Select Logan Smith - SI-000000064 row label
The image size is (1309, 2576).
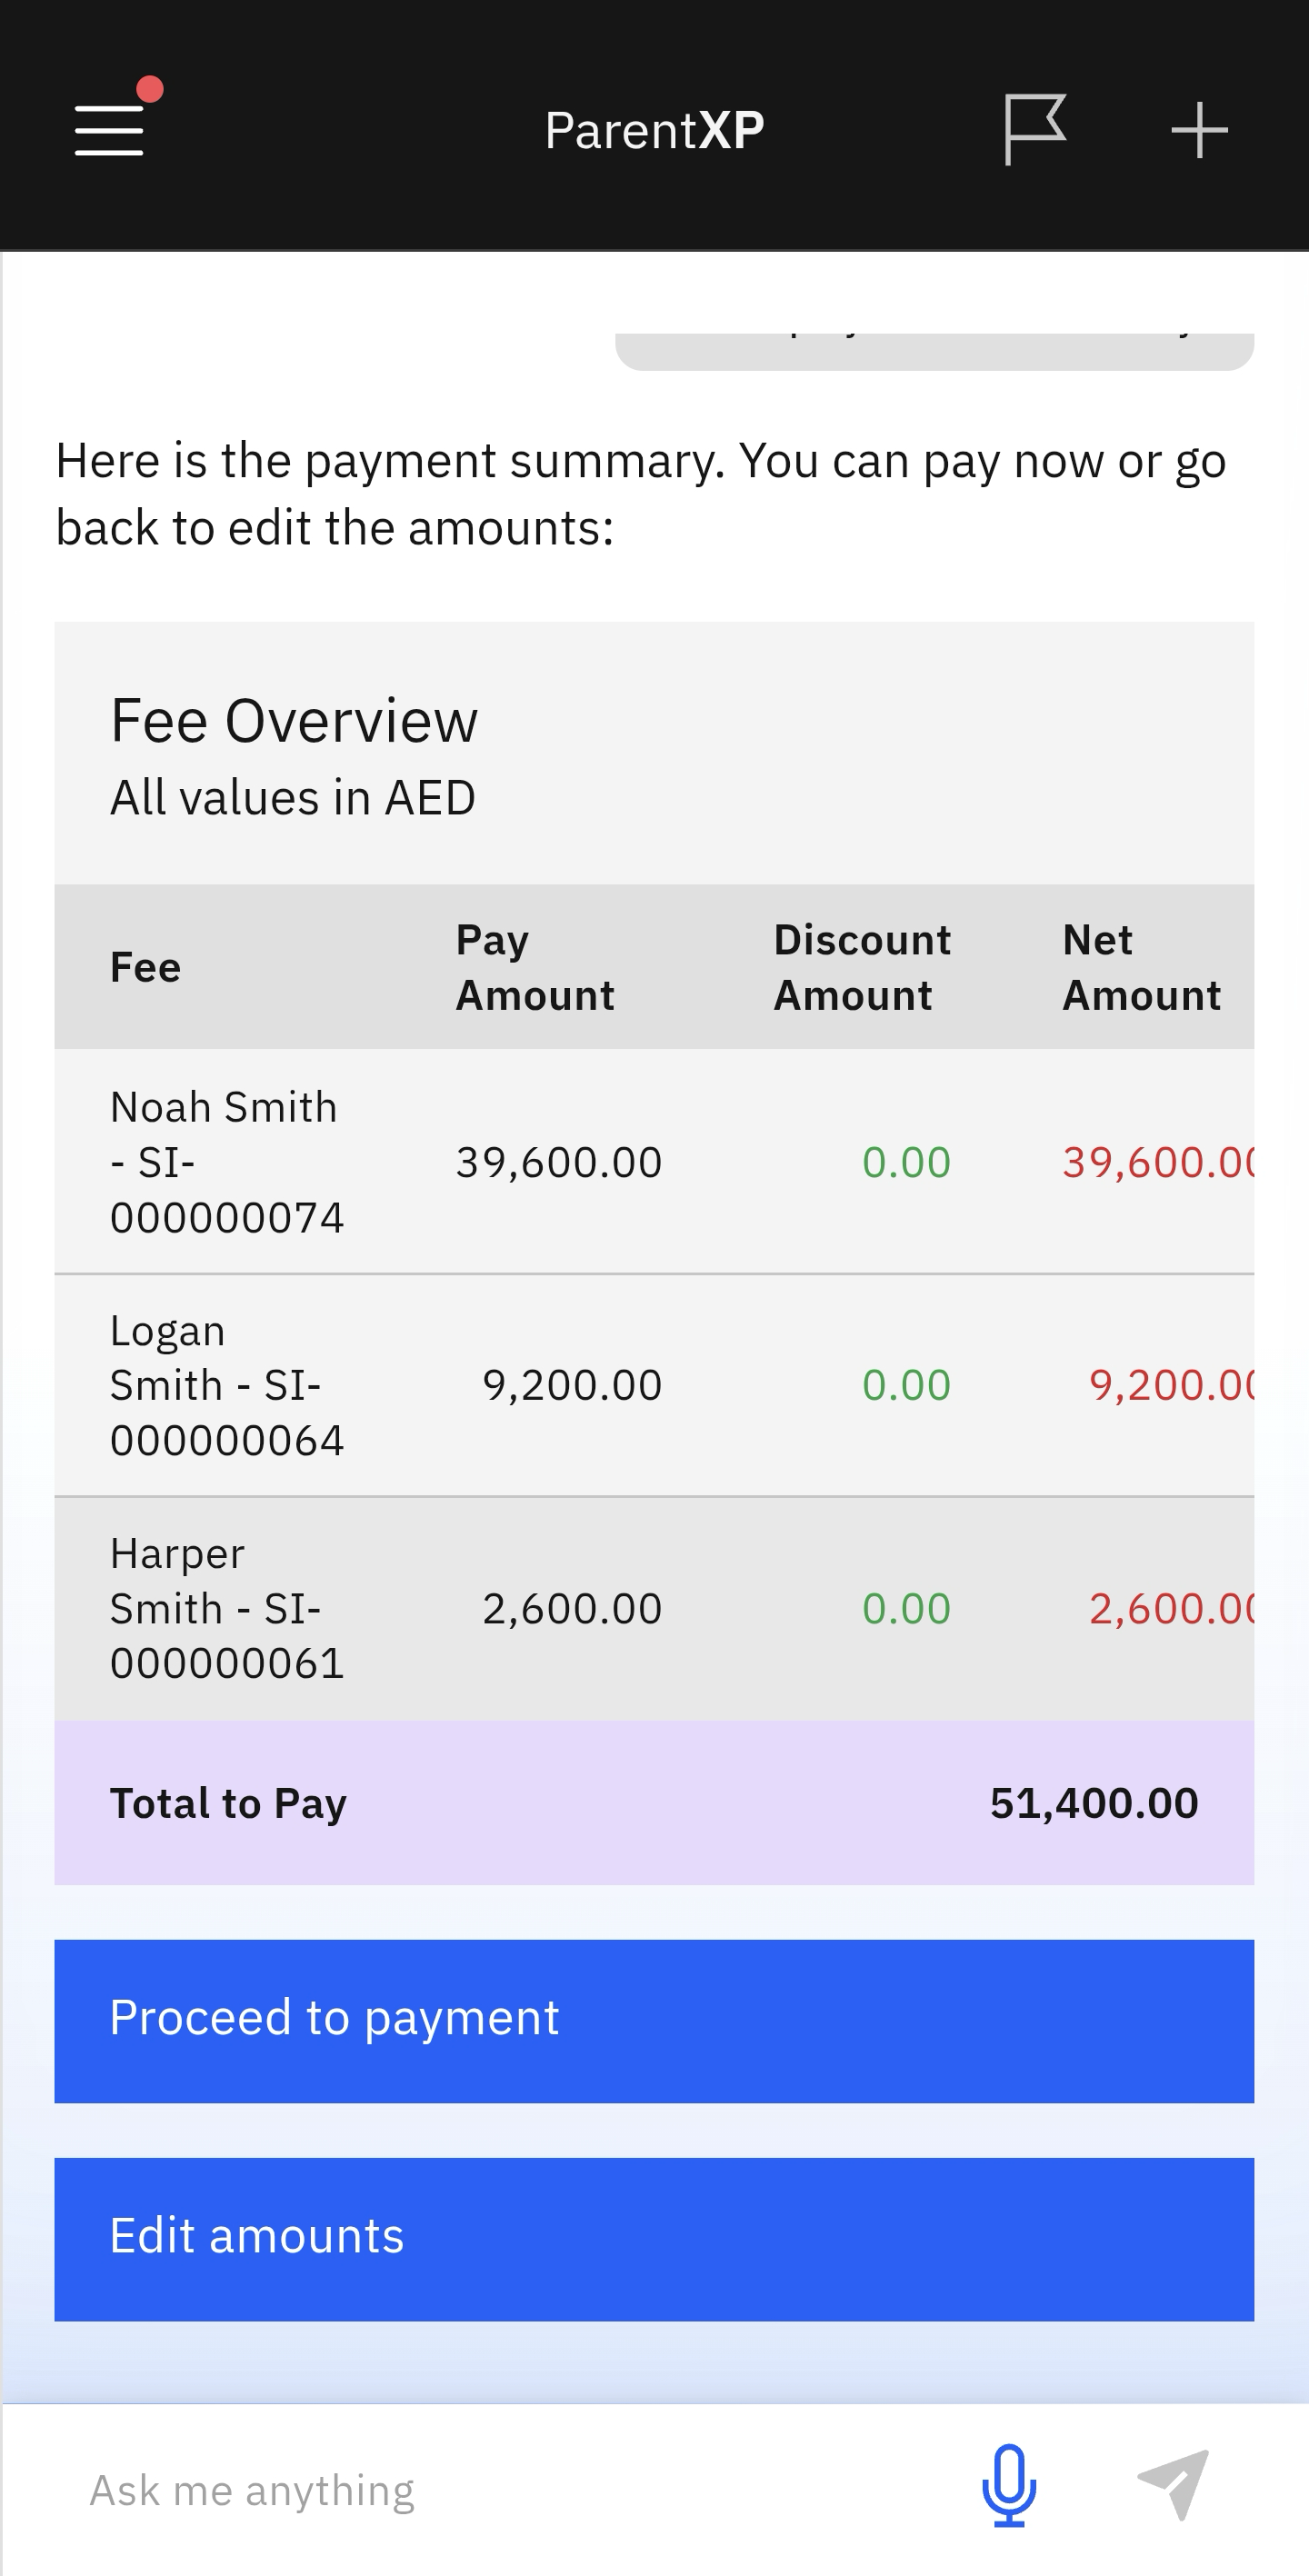(227, 1385)
